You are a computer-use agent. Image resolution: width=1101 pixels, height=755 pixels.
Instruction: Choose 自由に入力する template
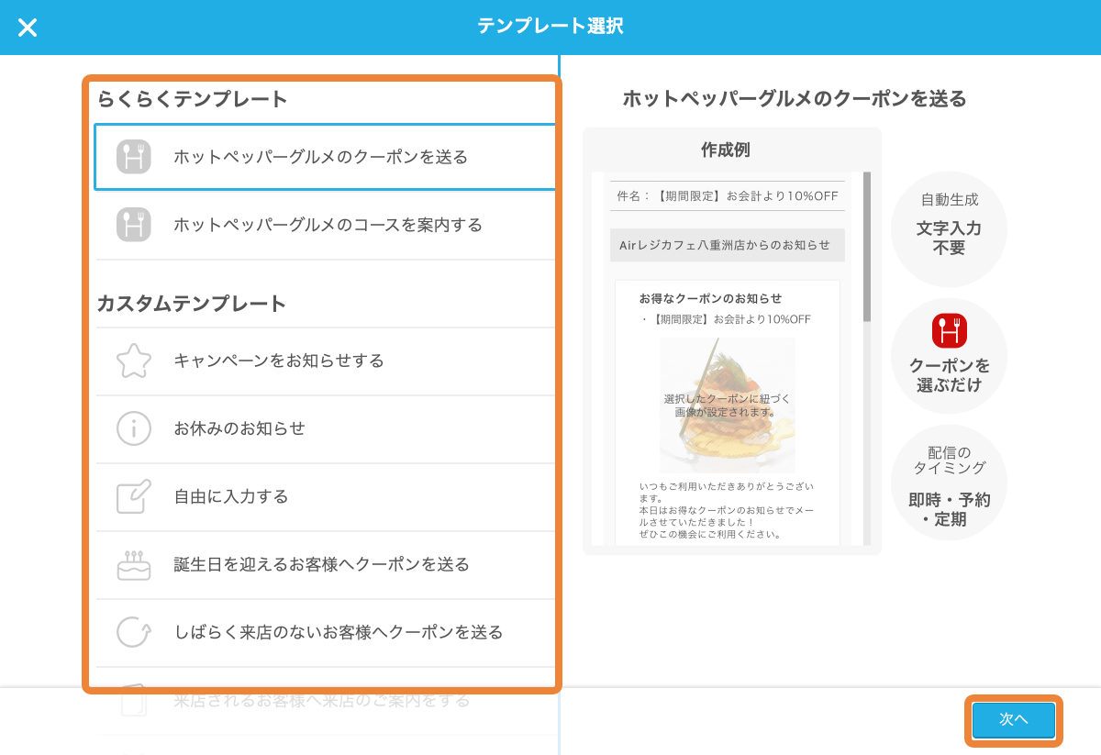(x=325, y=496)
